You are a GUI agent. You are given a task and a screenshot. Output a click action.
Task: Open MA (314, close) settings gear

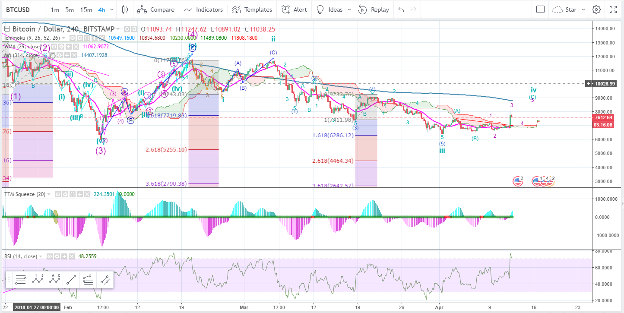tap(60, 55)
